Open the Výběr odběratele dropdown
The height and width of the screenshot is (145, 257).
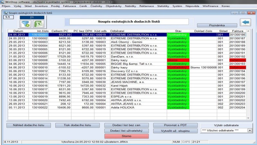(250, 130)
